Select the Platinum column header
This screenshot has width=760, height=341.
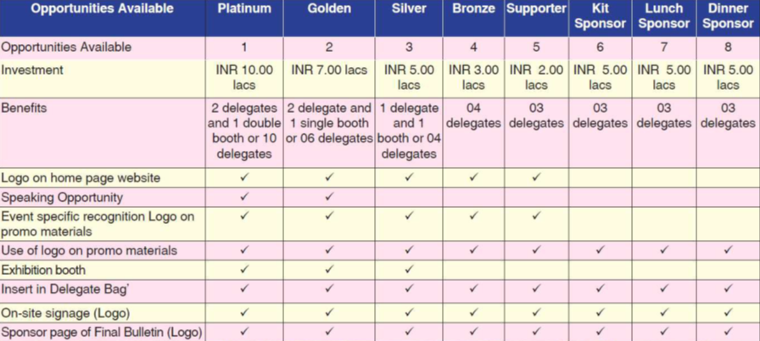point(244,9)
